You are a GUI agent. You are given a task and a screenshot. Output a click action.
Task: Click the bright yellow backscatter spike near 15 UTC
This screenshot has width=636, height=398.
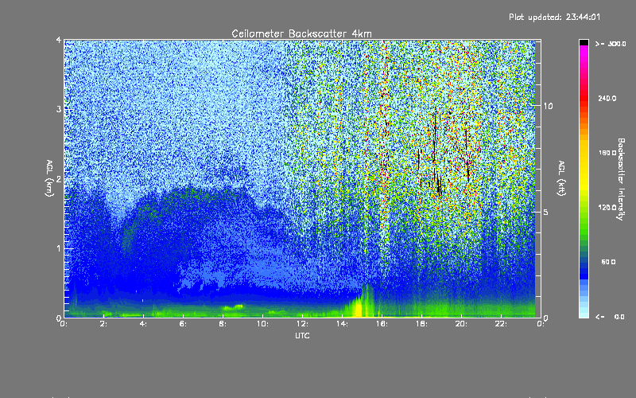[358, 307]
